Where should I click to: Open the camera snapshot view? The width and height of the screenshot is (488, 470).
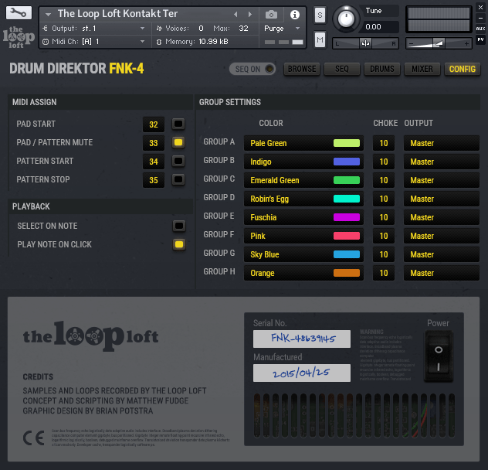(x=271, y=14)
